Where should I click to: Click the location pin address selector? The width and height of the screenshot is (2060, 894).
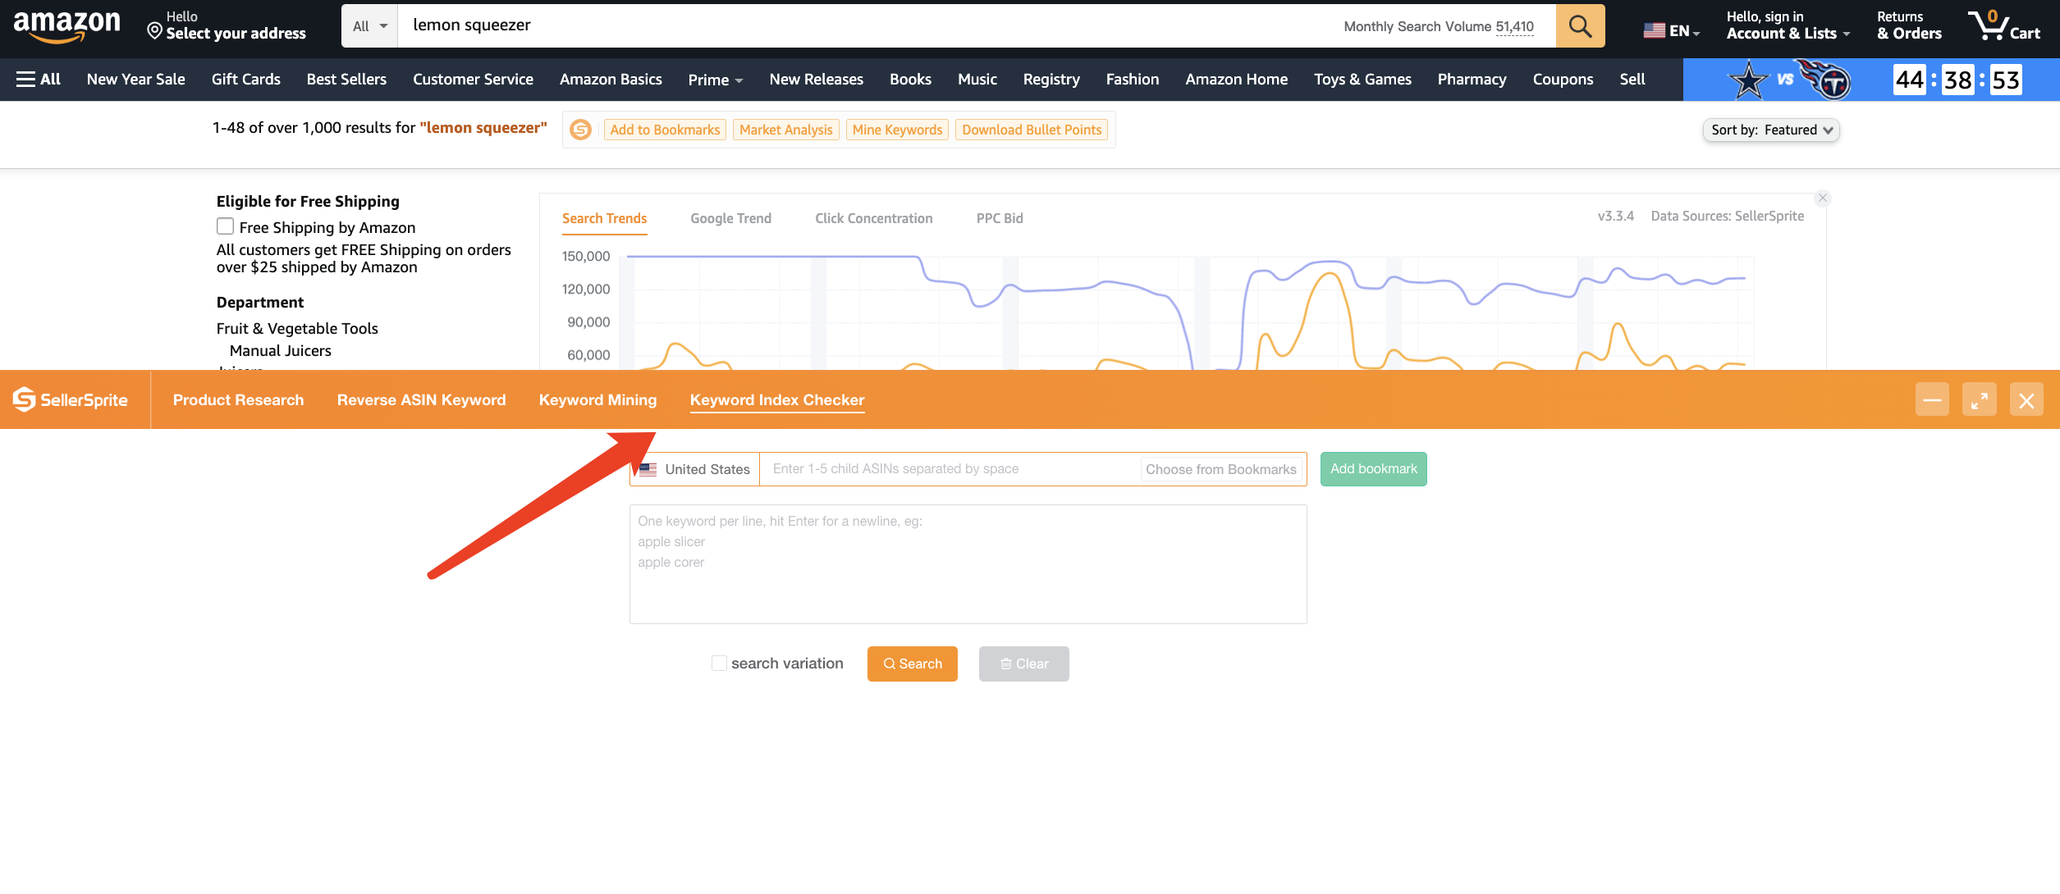tap(227, 25)
